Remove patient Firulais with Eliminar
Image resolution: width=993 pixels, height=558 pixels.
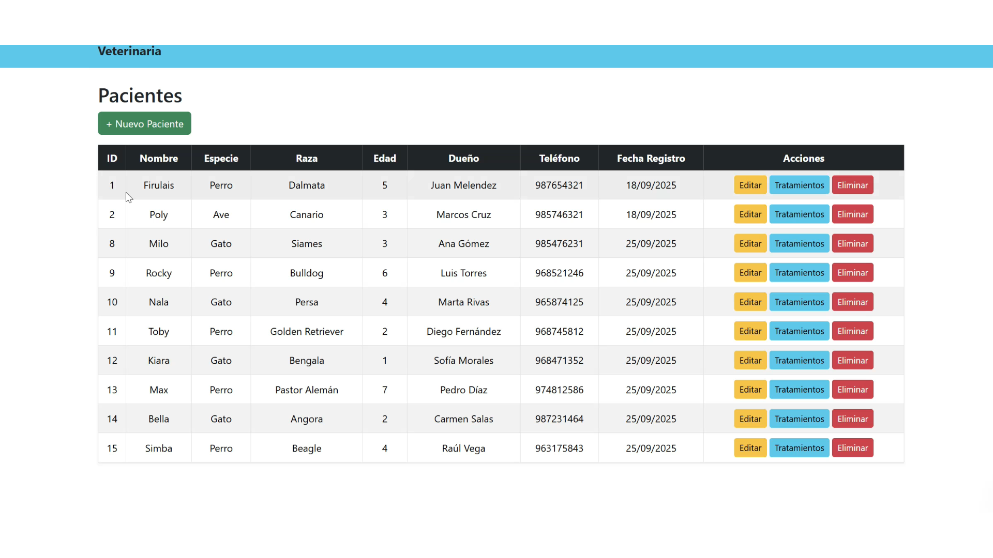(852, 185)
